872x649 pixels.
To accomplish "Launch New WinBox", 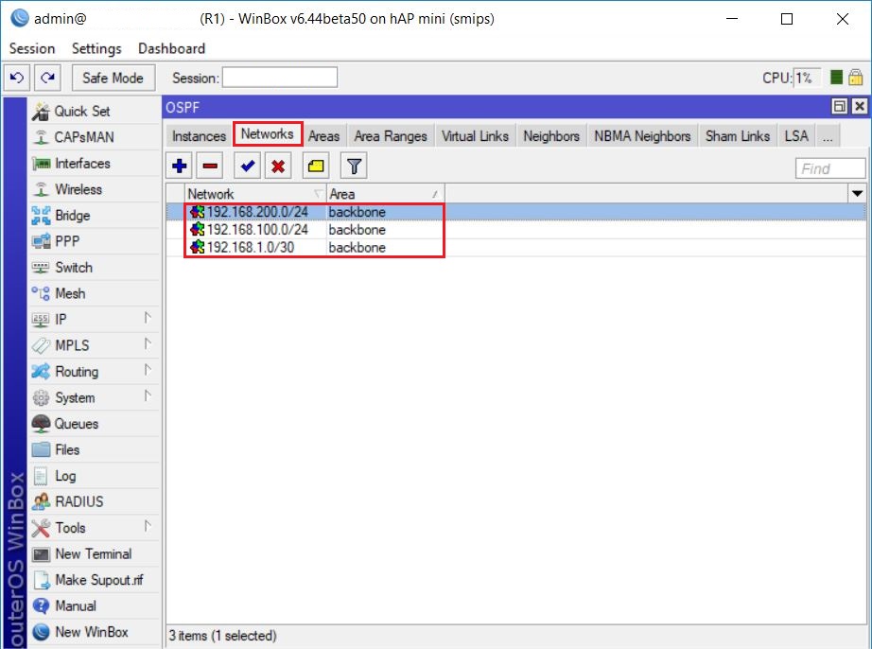I will coord(94,632).
